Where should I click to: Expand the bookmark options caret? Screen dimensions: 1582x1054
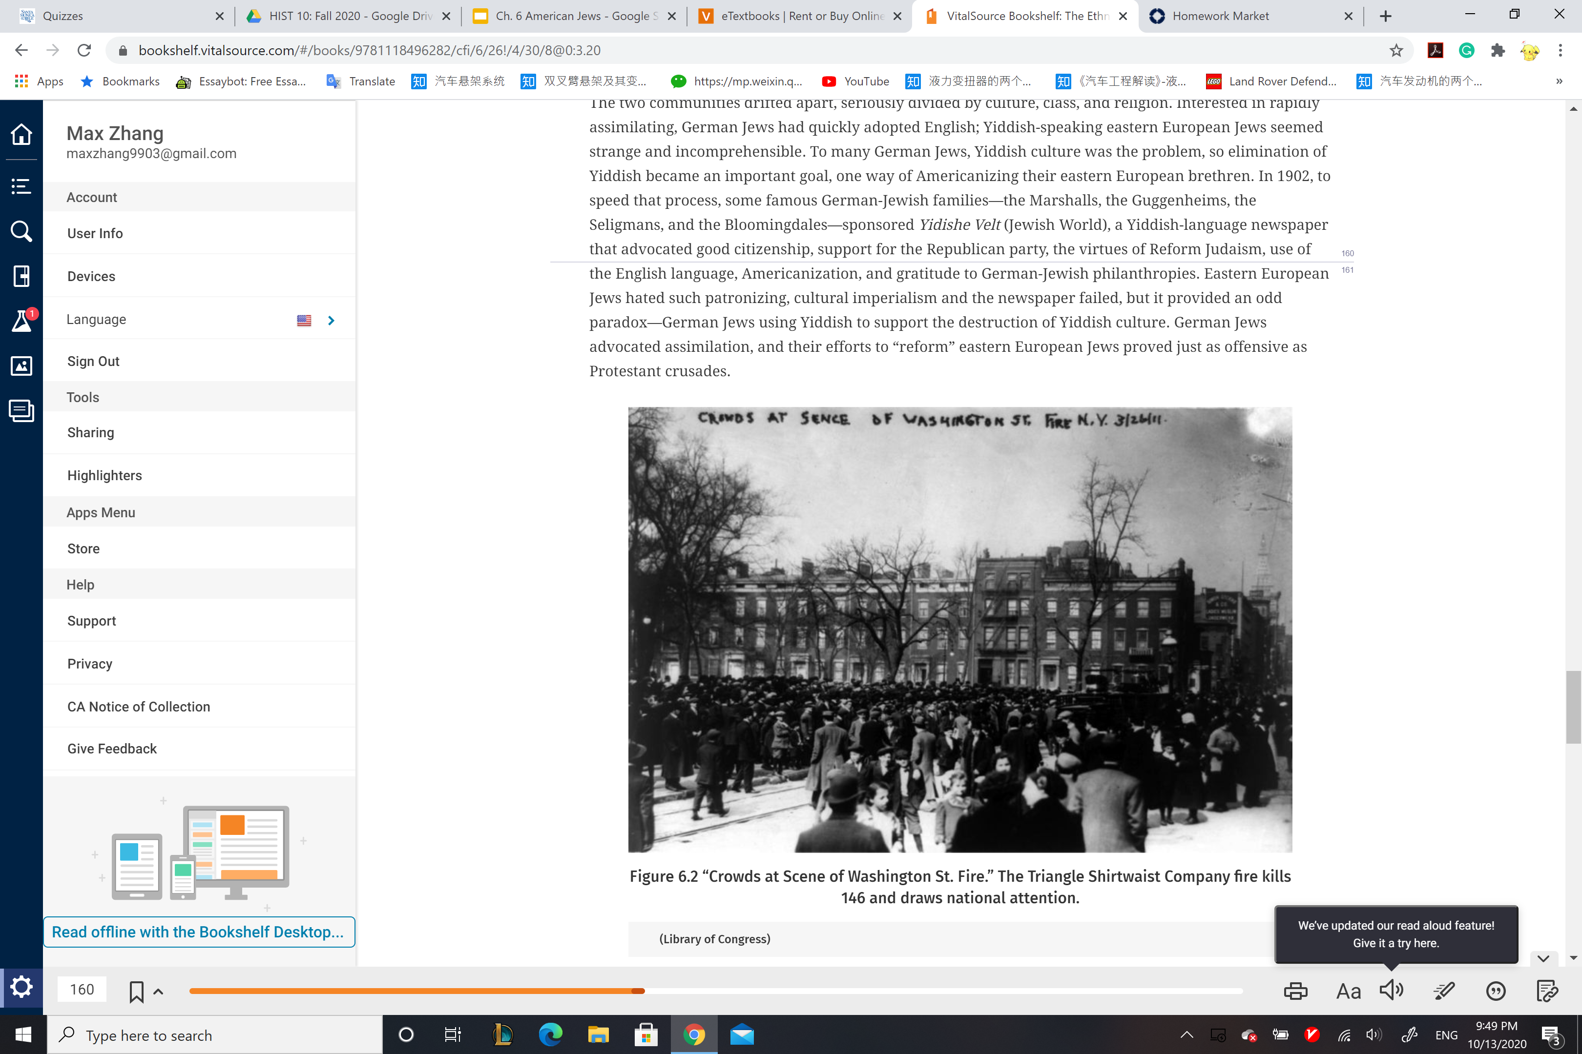[159, 992]
